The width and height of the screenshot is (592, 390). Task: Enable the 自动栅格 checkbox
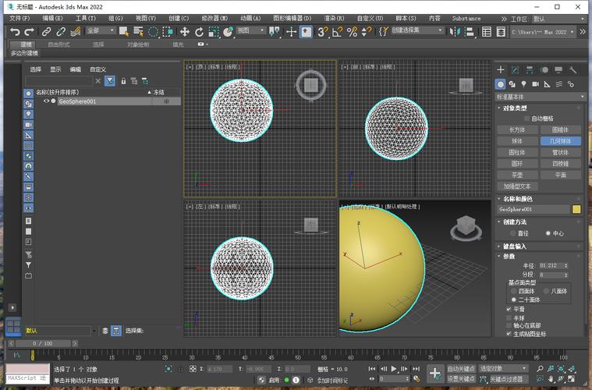click(526, 119)
